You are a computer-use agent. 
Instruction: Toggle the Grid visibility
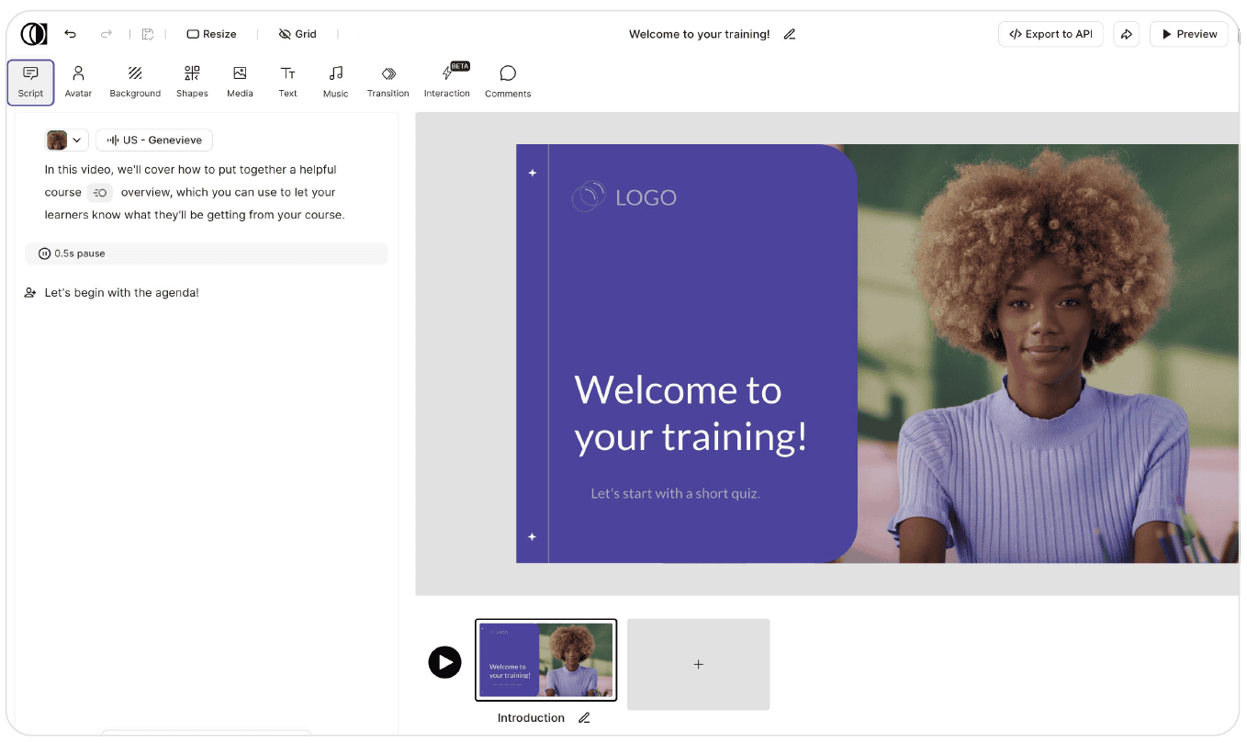tap(298, 34)
